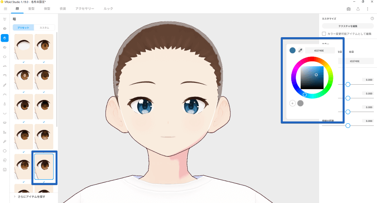Image resolution: width=377 pixels, height=203 pixels.
Task: Choose the gray saved color swatch
Action: pyautogui.click(x=300, y=104)
